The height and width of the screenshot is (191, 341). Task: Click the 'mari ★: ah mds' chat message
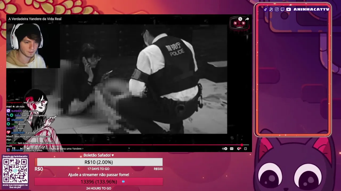click(x=15, y=107)
